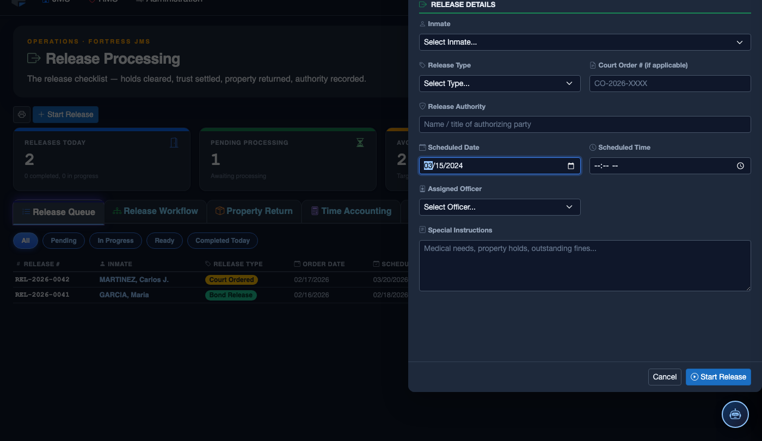The width and height of the screenshot is (762, 441).
Task: Click the Bond Release badge
Action: (231, 295)
